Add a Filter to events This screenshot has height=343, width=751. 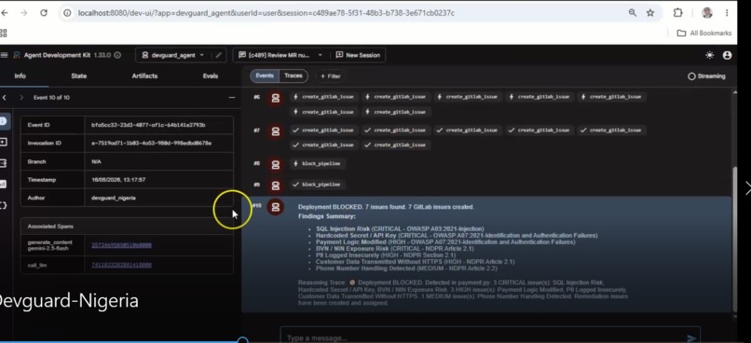(331, 76)
